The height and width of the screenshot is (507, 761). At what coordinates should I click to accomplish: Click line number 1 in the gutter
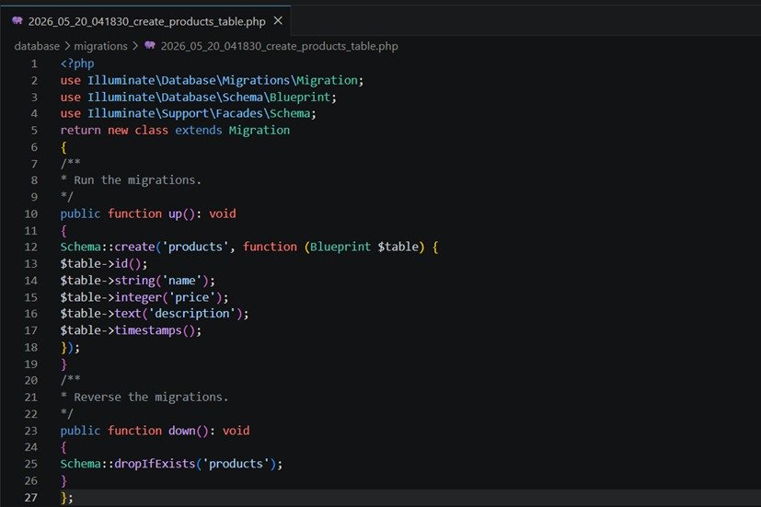coord(34,63)
